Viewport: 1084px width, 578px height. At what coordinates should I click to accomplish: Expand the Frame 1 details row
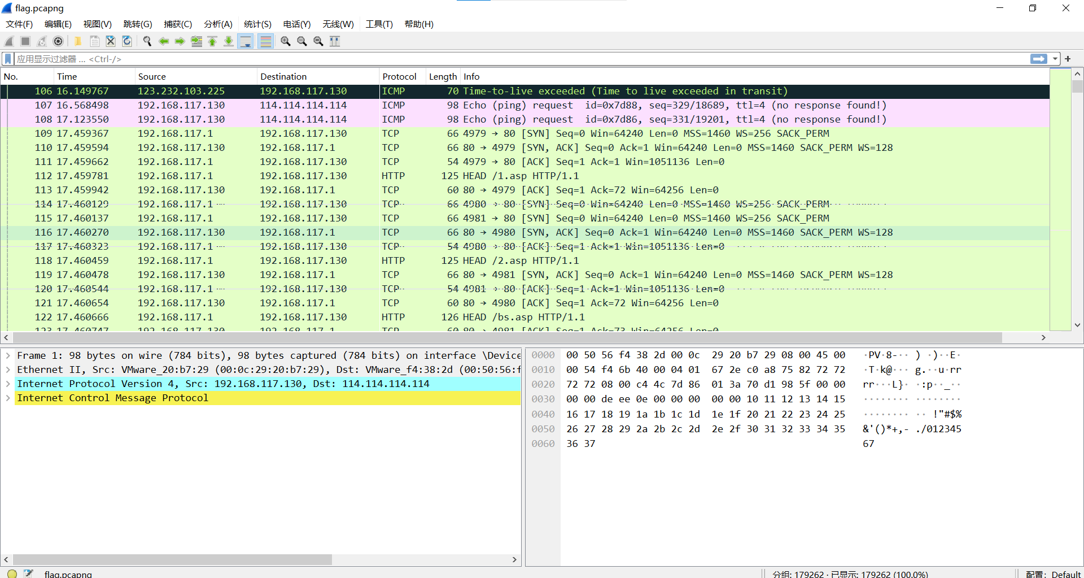click(8, 355)
